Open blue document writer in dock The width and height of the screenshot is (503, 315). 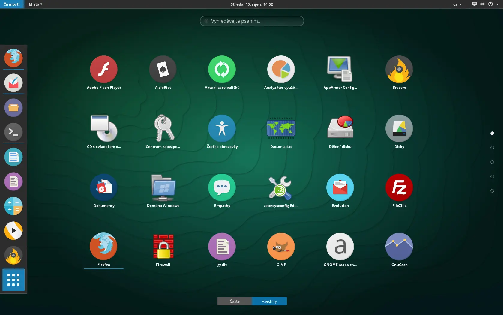[x=13, y=157]
